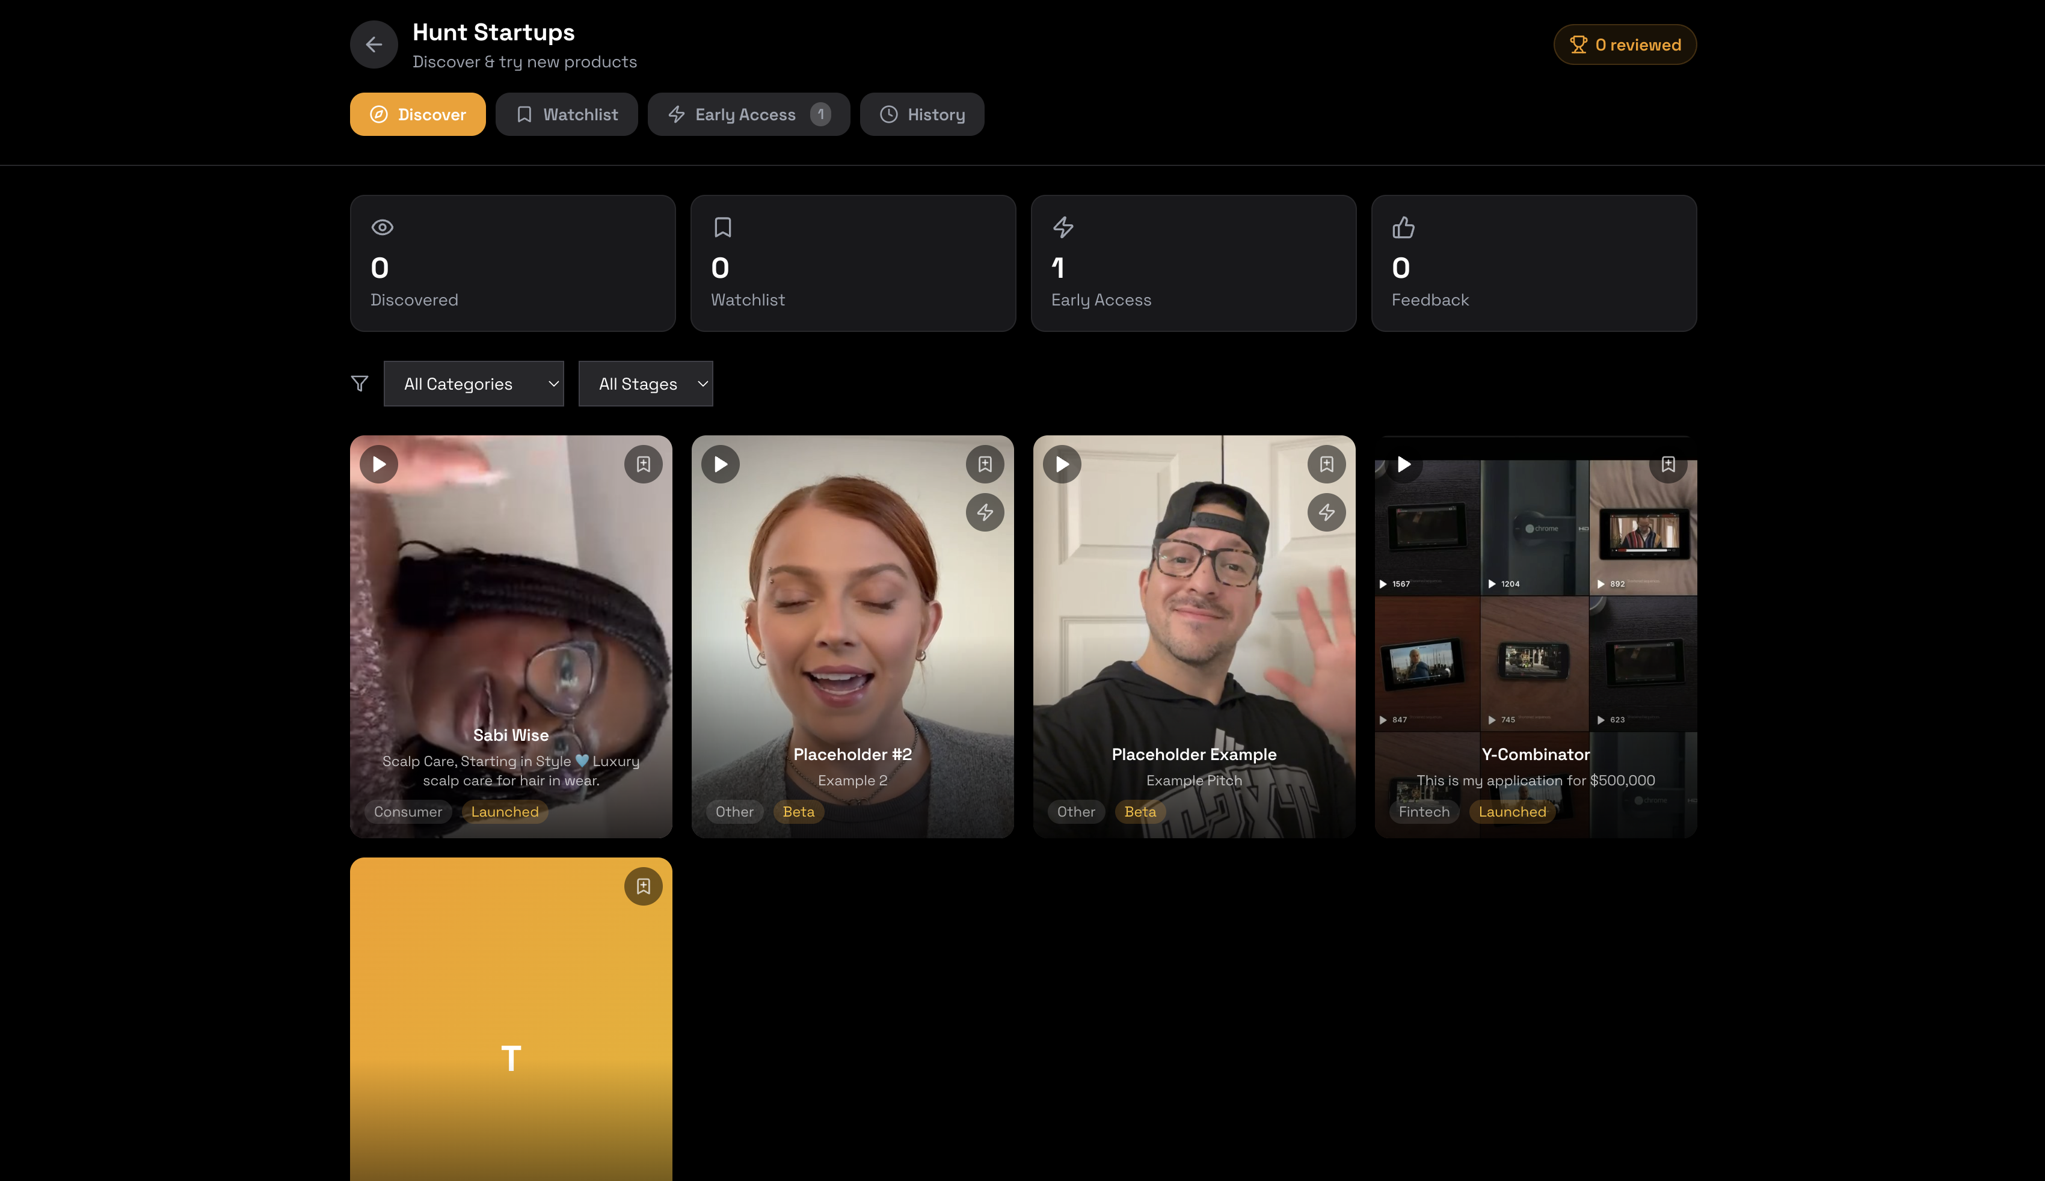Click the eye icon on the Discovered stat card
The height and width of the screenshot is (1181, 2045).
click(381, 227)
